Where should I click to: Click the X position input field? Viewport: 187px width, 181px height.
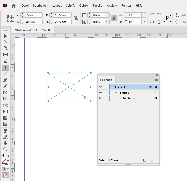click(33, 15)
